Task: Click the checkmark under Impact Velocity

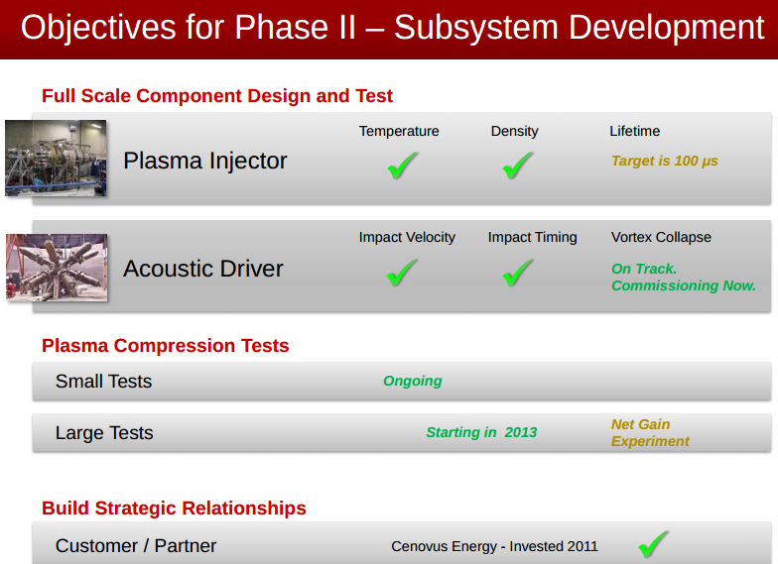Action: pos(401,272)
